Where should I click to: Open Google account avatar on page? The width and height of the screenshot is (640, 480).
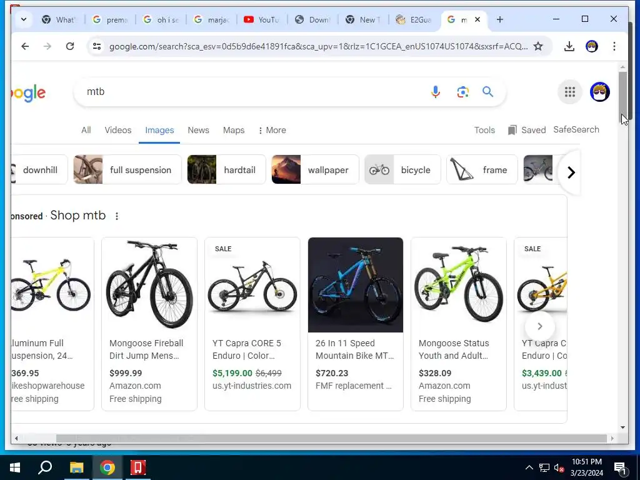click(599, 92)
